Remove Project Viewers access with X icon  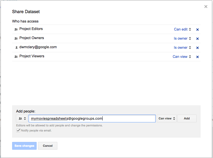coord(197,57)
